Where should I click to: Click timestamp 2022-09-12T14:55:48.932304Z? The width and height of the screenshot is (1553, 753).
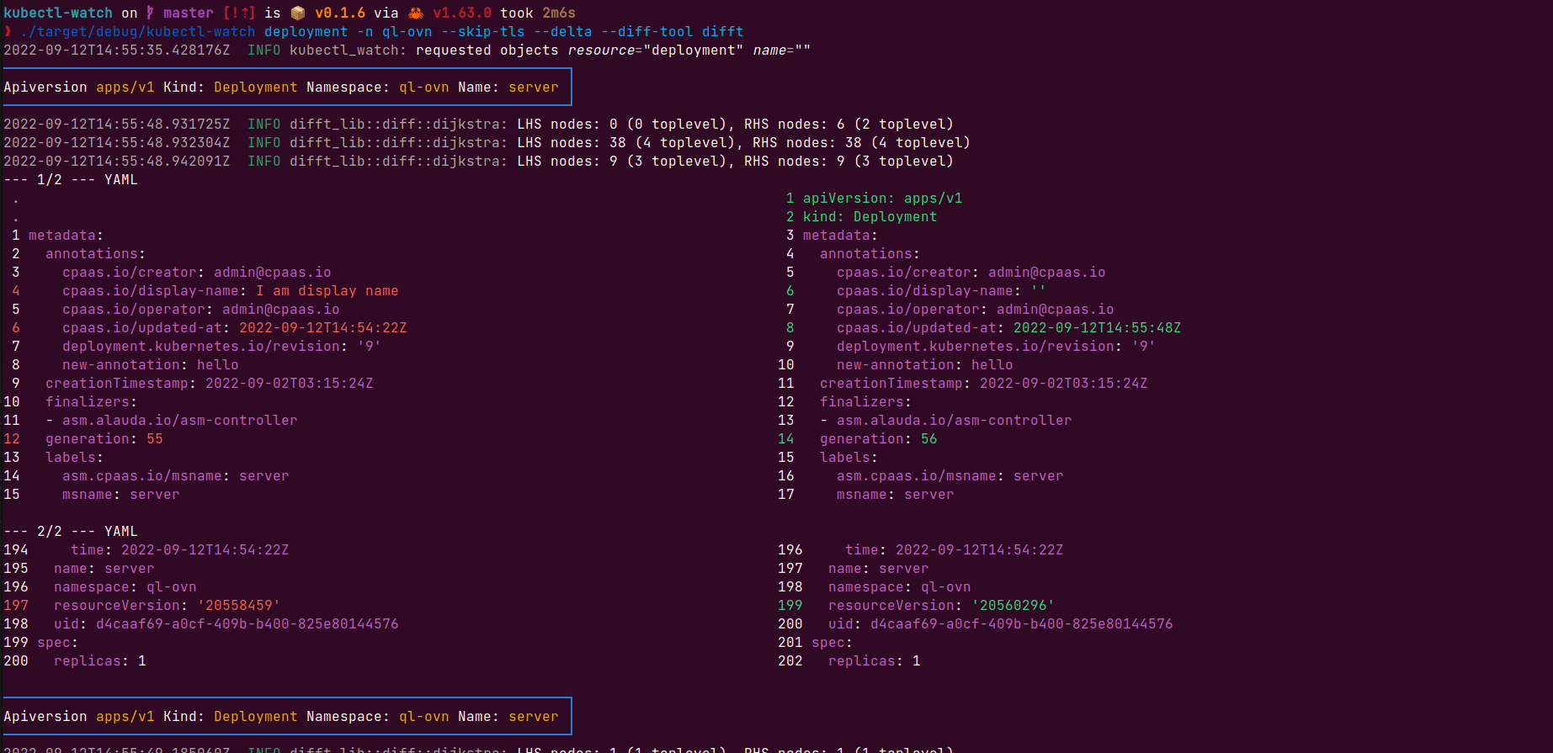tap(117, 142)
